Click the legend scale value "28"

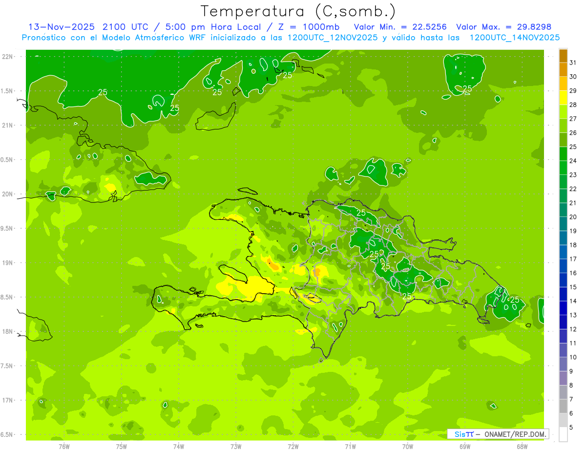(x=573, y=105)
